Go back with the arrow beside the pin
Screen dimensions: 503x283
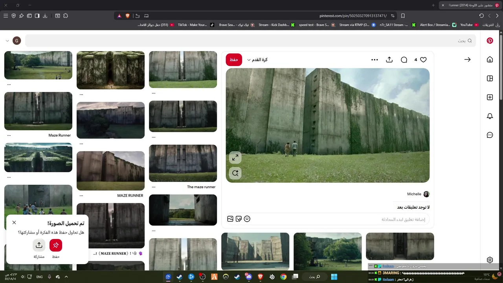(x=467, y=60)
